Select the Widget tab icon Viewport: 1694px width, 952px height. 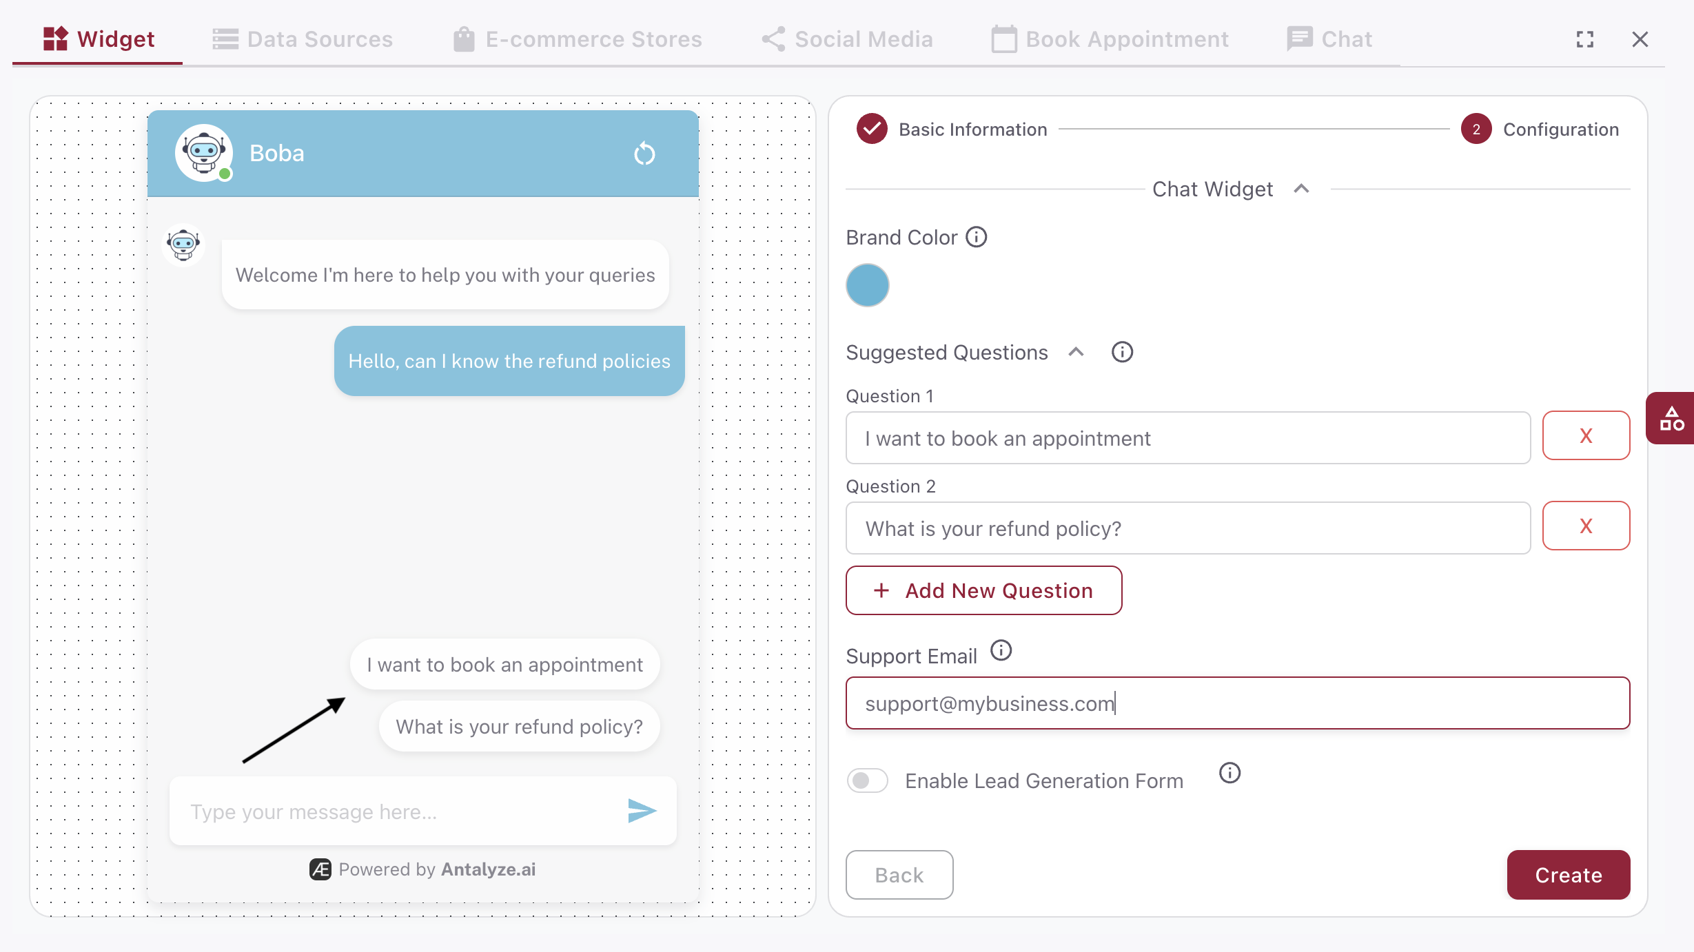pyautogui.click(x=55, y=39)
